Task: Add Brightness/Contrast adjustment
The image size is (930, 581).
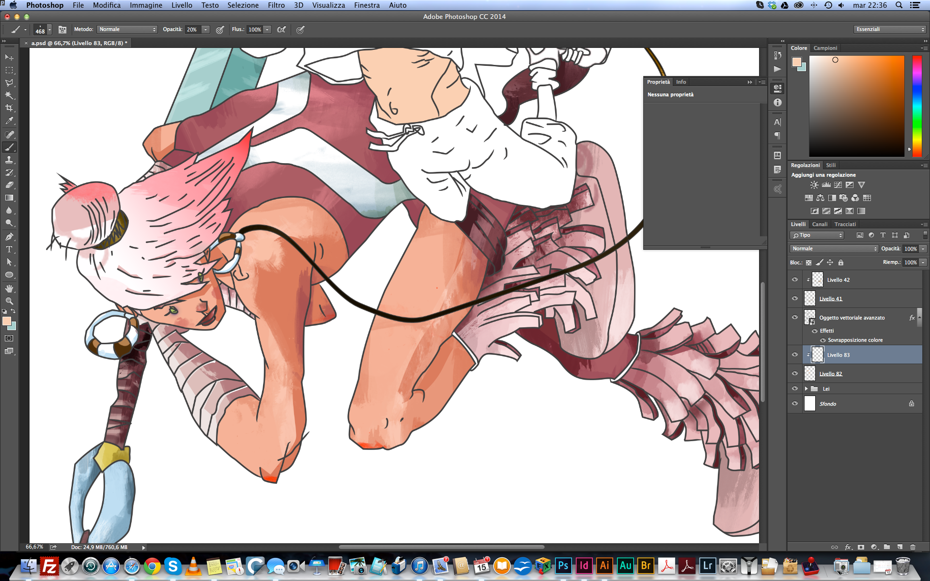Action: (x=814, y=185)
